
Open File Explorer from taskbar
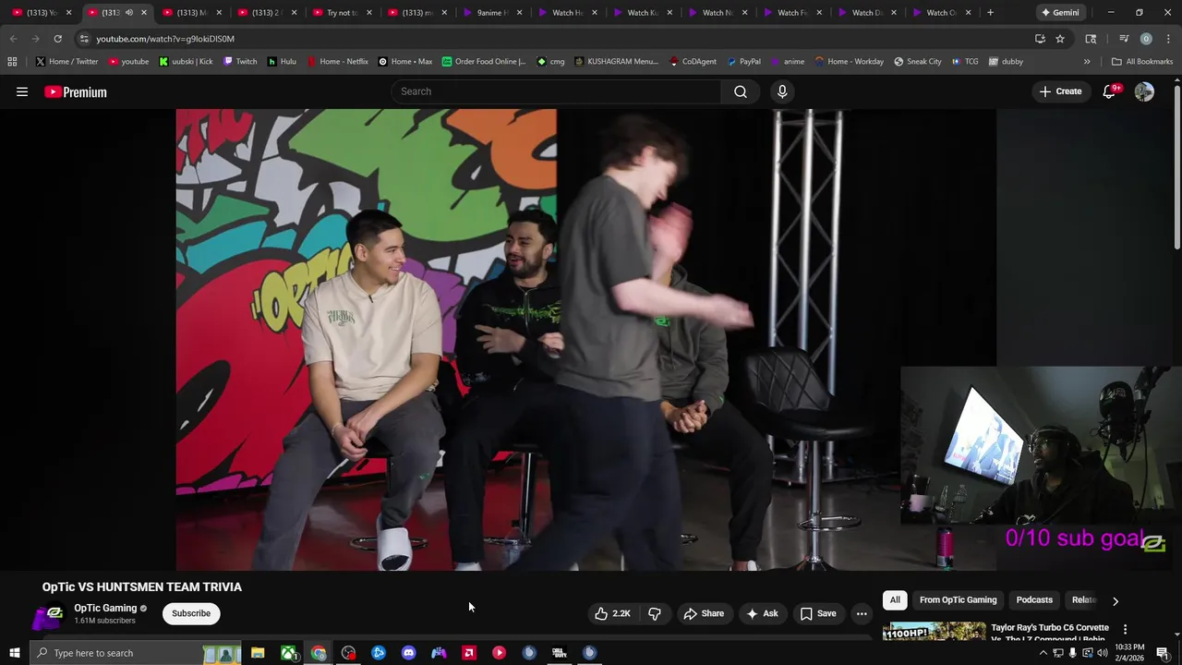(x=258, y=653)
